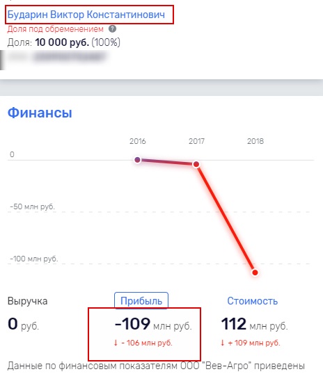Click the -109 млн руб. profit value

click(153, 324)
